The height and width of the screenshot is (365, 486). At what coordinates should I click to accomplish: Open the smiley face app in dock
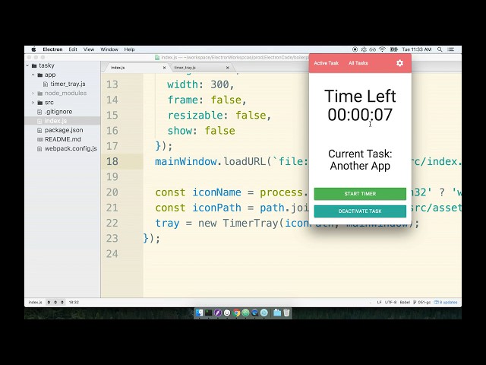(x=227, y=313)
